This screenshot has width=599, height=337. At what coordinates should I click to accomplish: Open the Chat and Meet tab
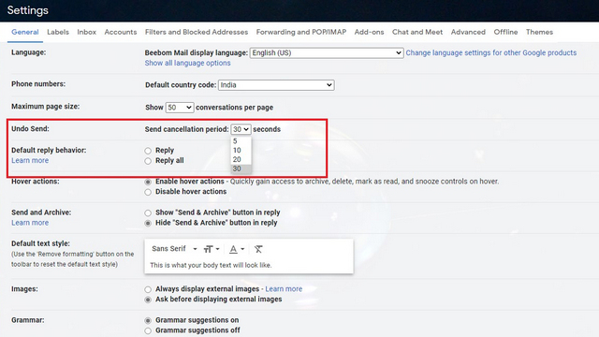point(417,32)
